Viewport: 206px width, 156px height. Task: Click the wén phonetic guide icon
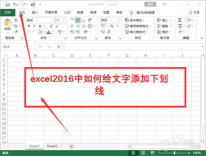click(x=60, y=32)
